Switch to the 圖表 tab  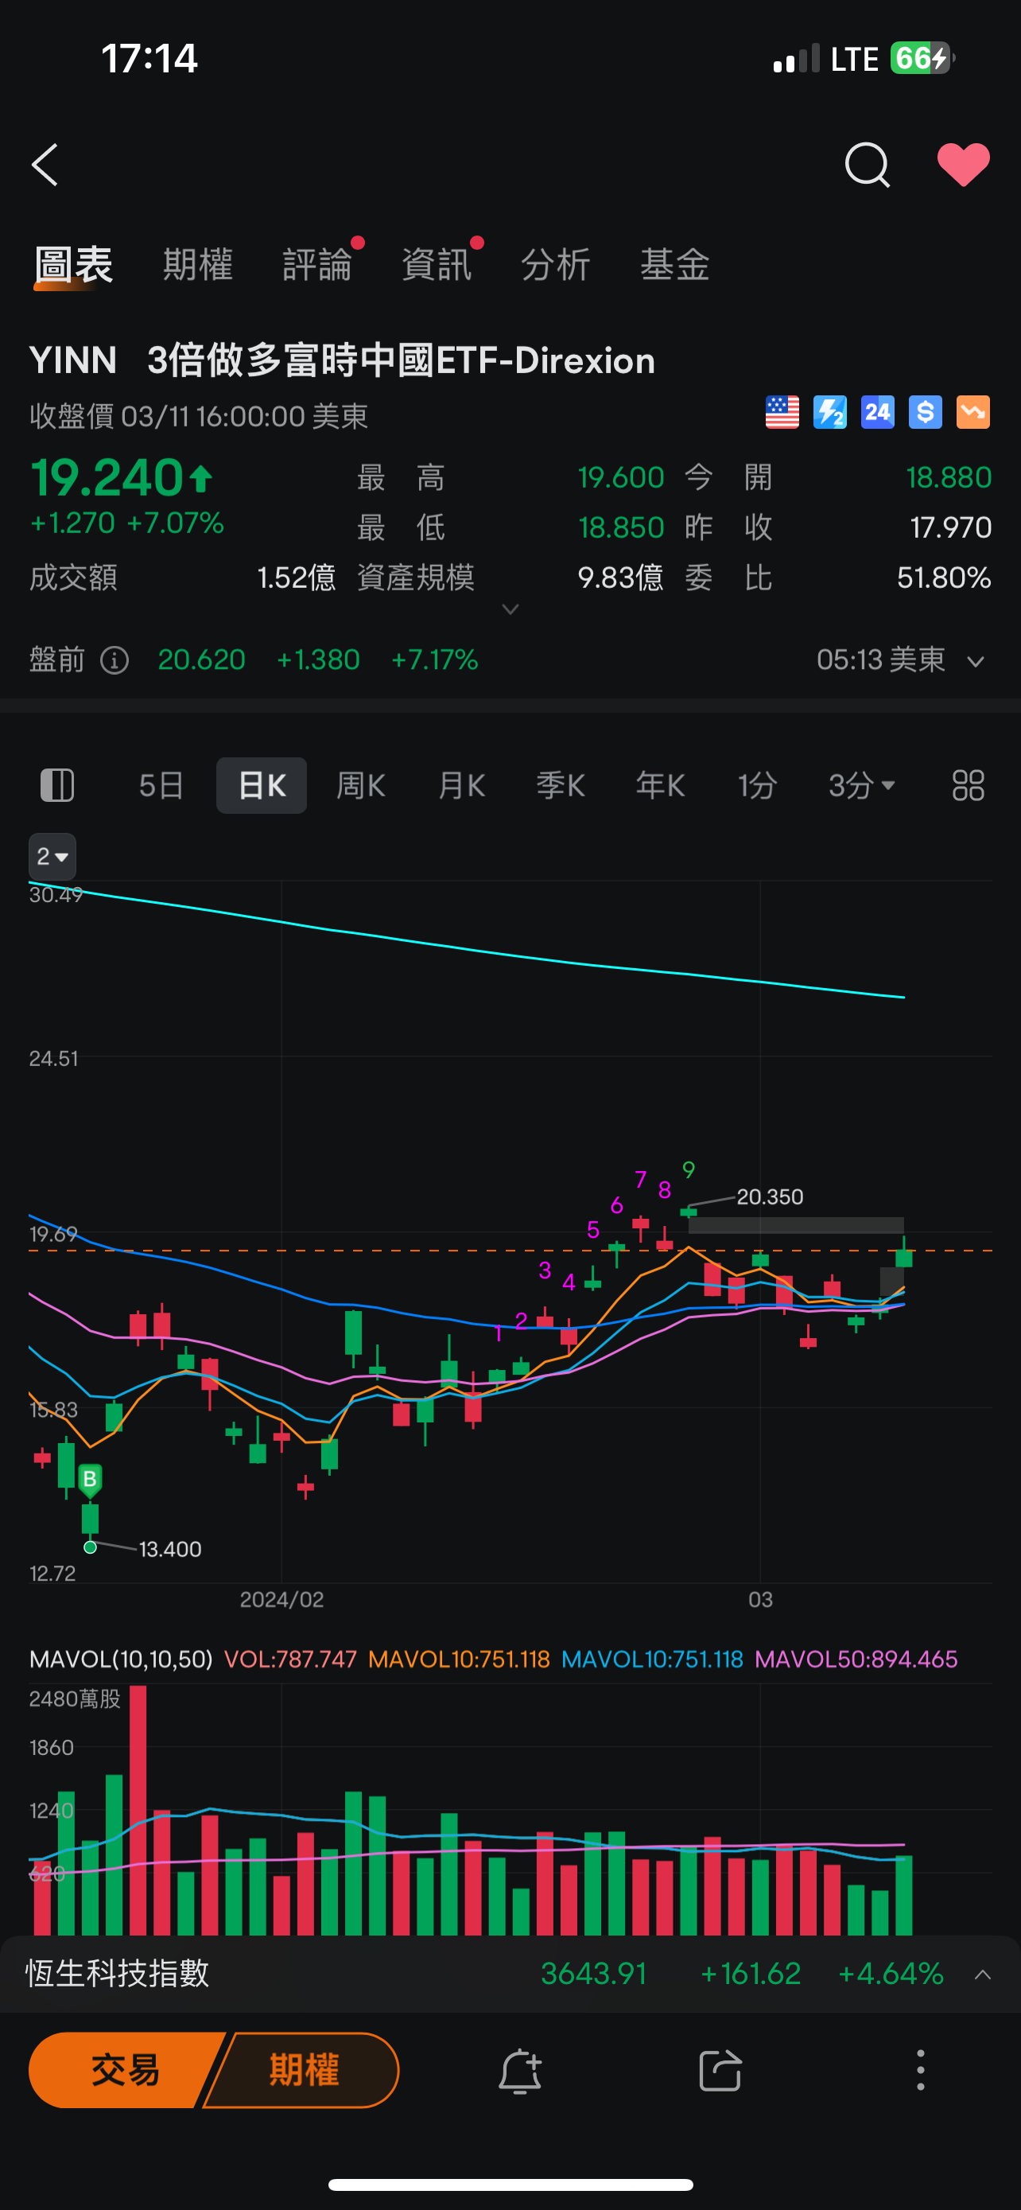point(74,264)
